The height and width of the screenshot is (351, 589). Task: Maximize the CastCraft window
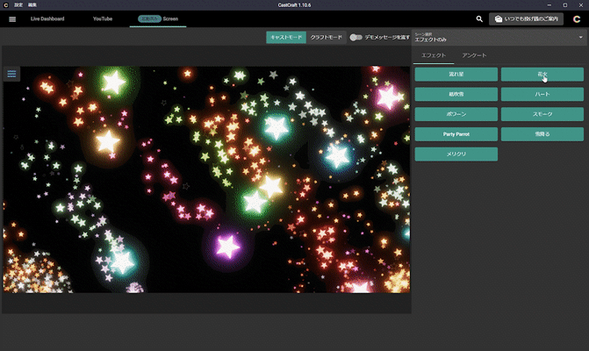565,5
